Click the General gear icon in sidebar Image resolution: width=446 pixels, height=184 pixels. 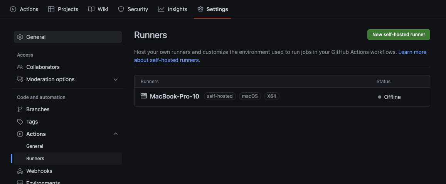(x=20, y=37)
